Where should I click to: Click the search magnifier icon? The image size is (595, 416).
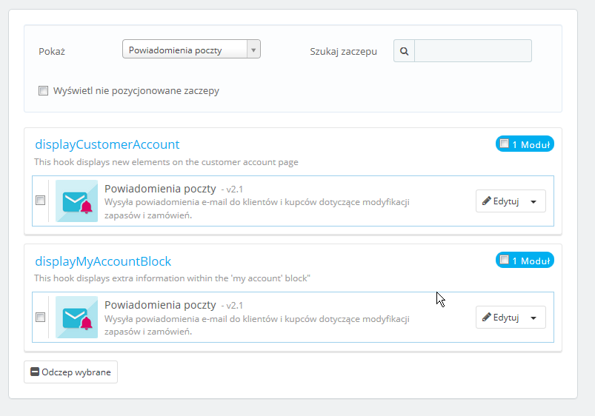click(x=404, y=51)
